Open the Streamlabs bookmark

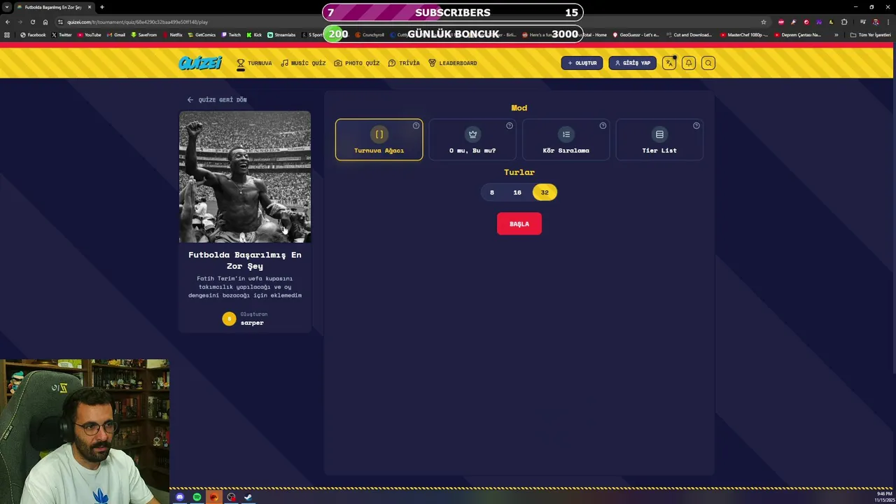(x=281, y=34)
